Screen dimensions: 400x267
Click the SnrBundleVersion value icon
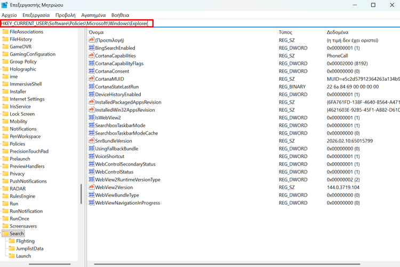(91, 141)
